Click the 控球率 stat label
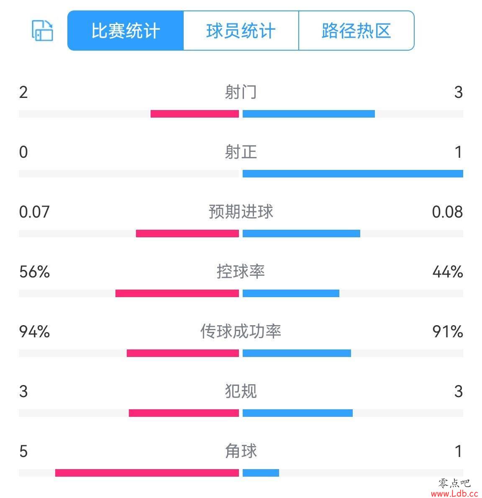The height and width of the screenshot is (498, 482). click(241, 272)
